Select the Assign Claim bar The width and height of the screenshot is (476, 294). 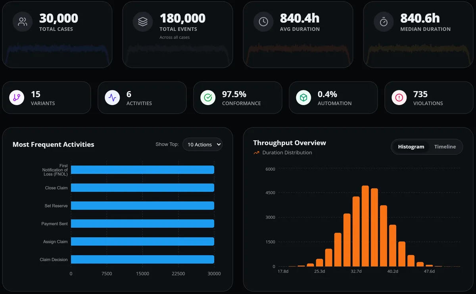pyautogui.click(x=142, y=241)
